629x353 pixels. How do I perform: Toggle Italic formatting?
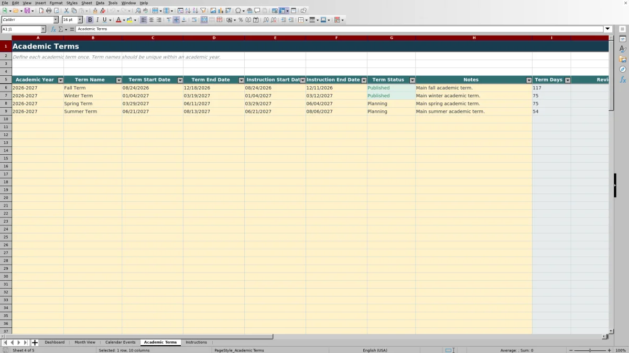[x=97, y=20]
